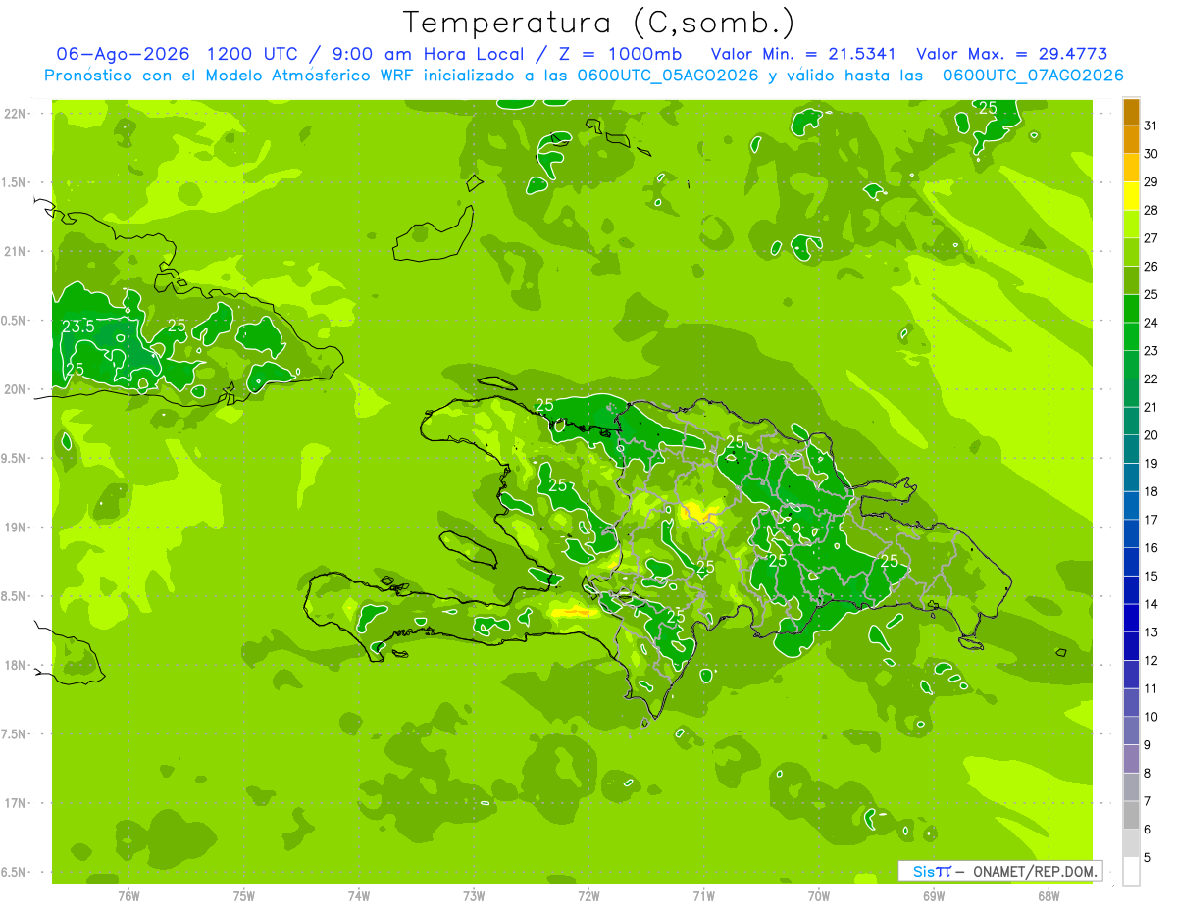The height and width of the screenshot is (909, 1177).
Task: Click the legend value '24'
Action: tap(1151, 323)
